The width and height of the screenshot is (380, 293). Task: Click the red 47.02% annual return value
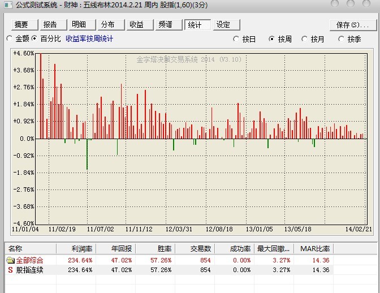tap(122, 260)
